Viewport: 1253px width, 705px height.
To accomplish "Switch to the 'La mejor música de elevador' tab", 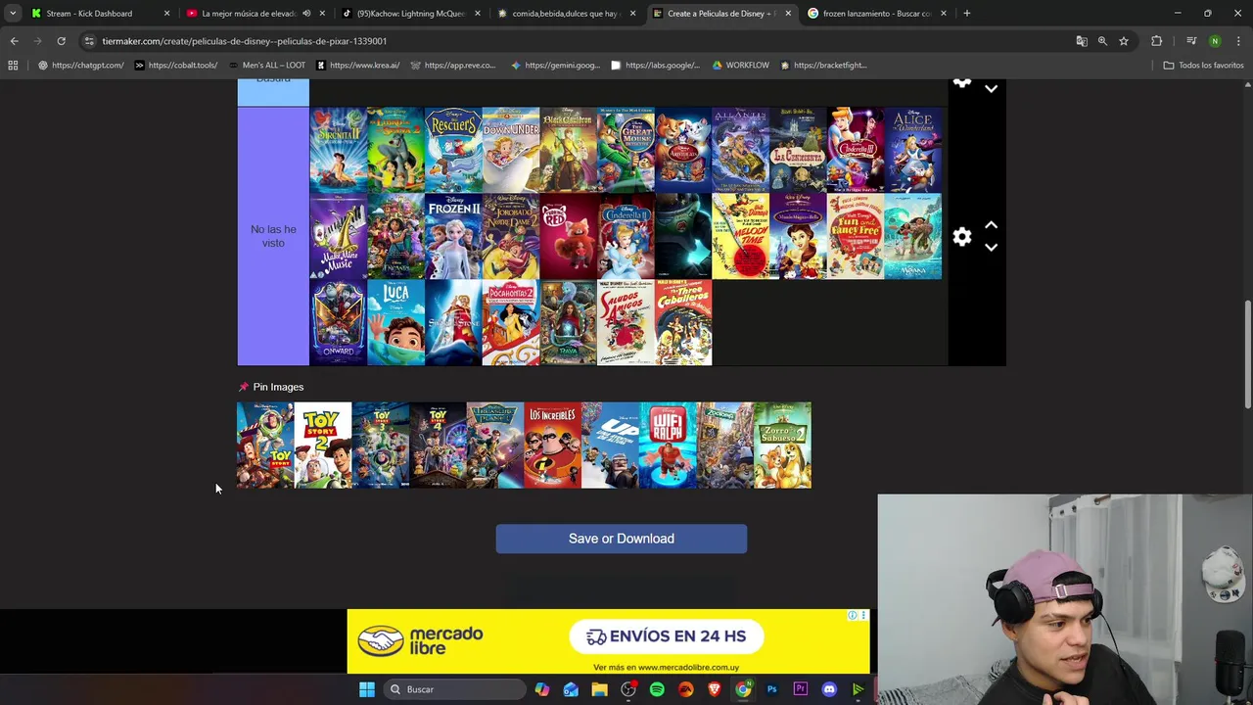I will [248, 14].
